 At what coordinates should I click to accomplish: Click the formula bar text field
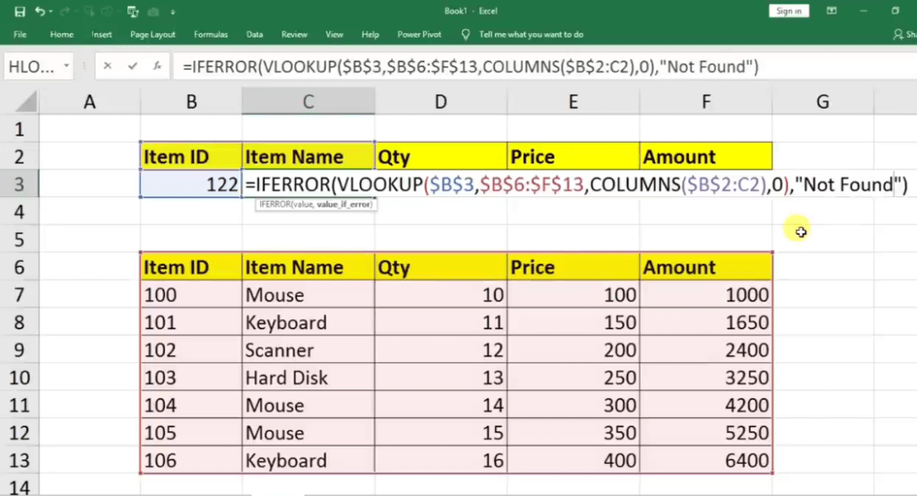[538, 66]
